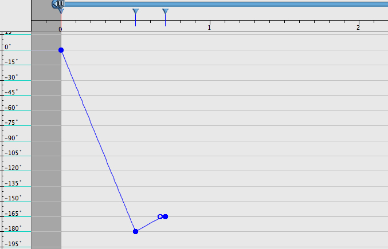
Task: Click the timeline marker at time 0
Action: click(61, 11)
